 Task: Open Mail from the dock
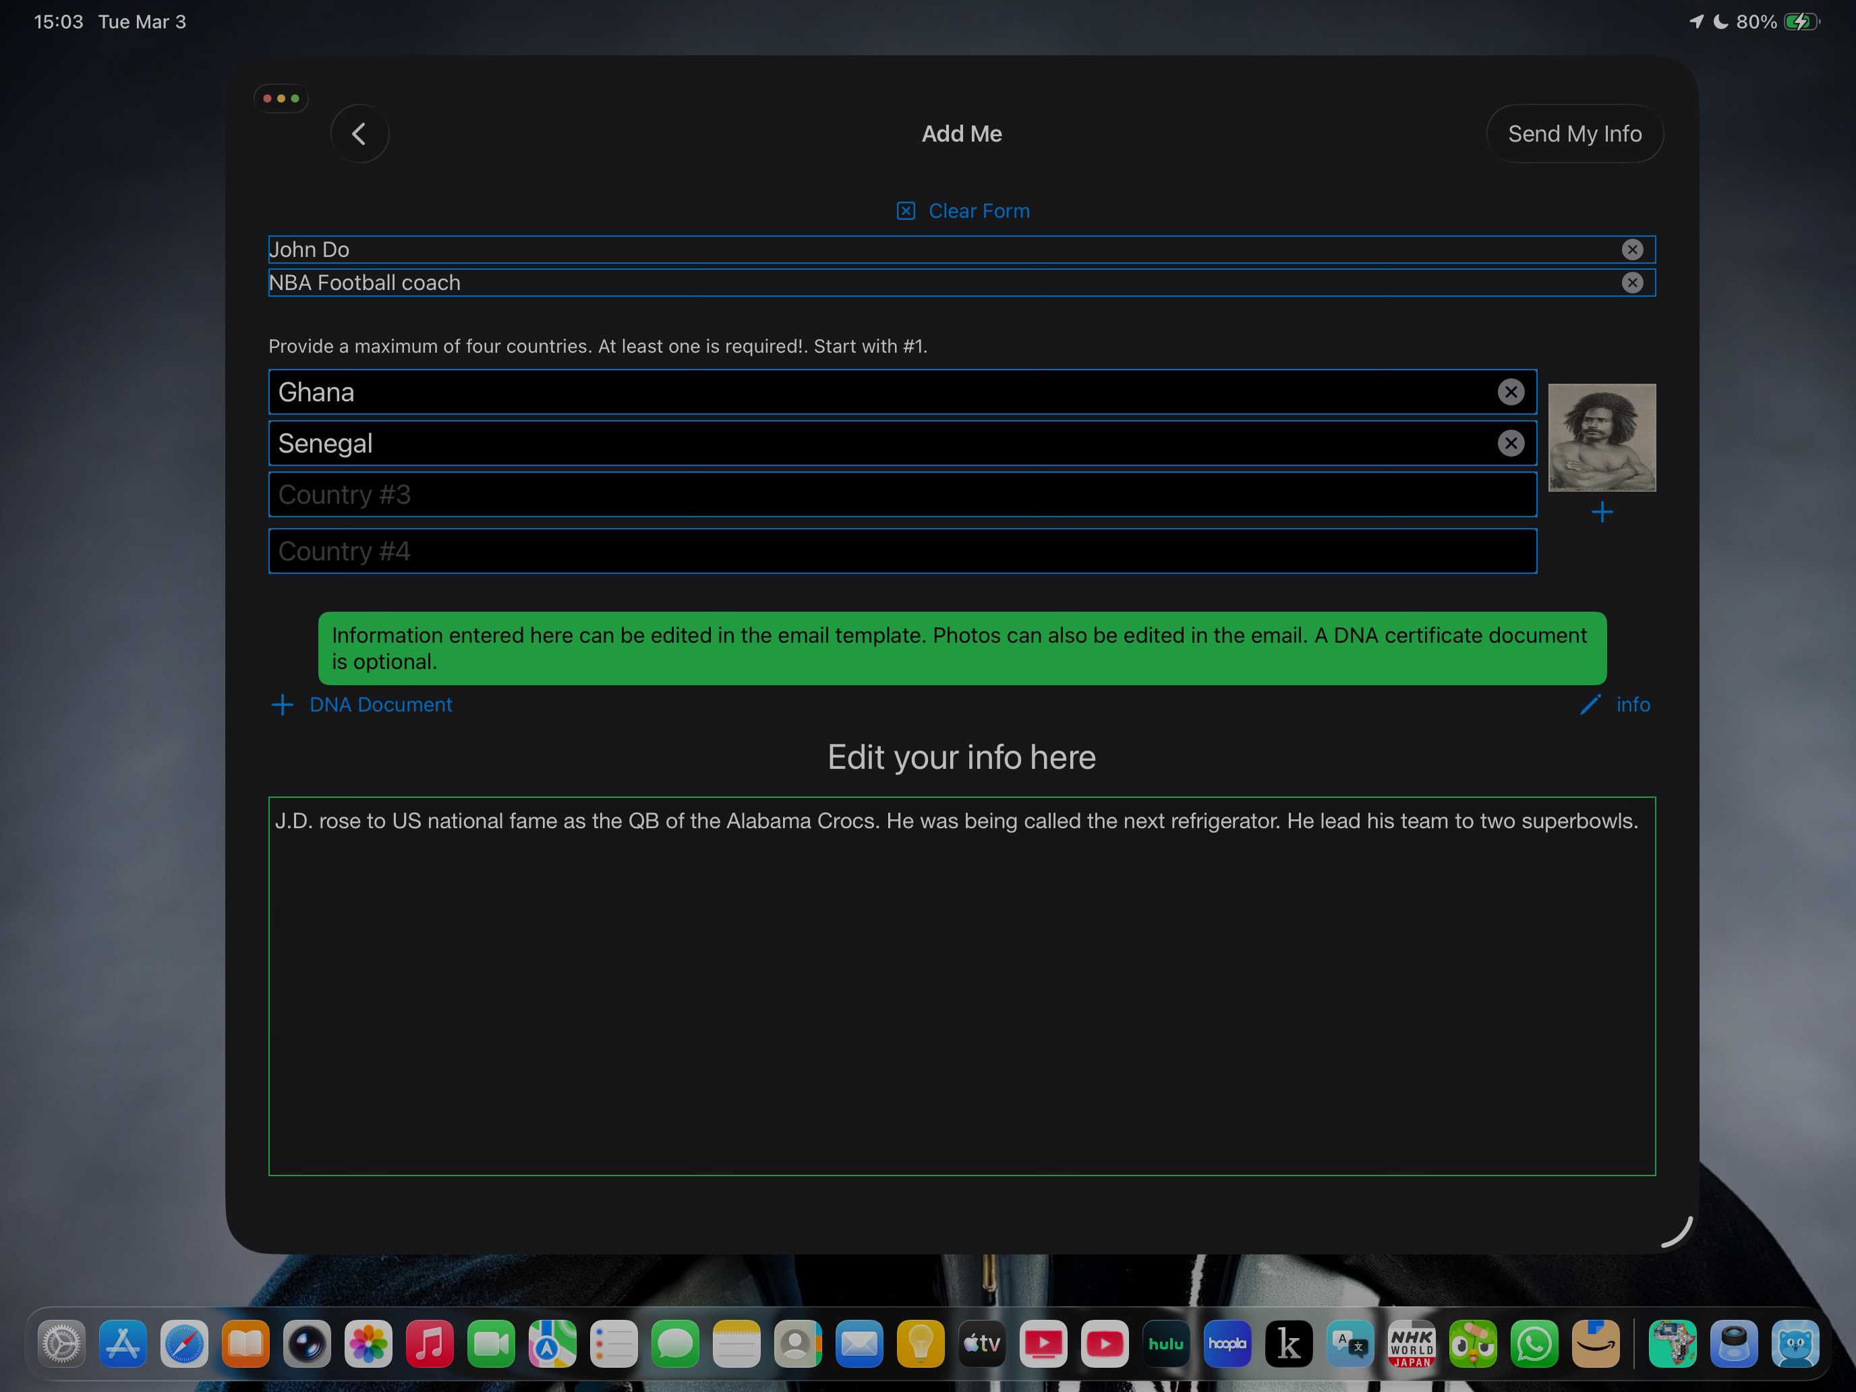point(859,1344)
